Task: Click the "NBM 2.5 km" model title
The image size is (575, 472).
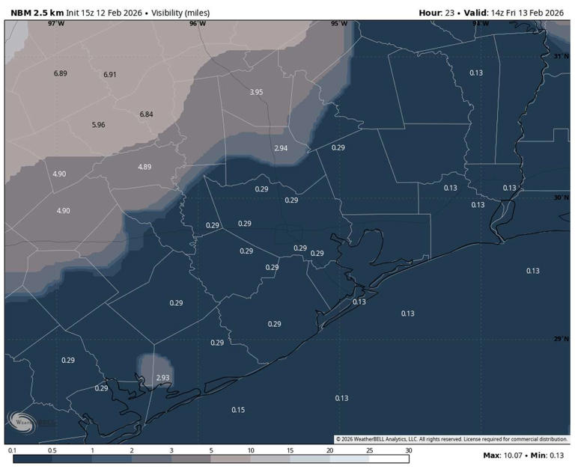Action: pos(37,13)
